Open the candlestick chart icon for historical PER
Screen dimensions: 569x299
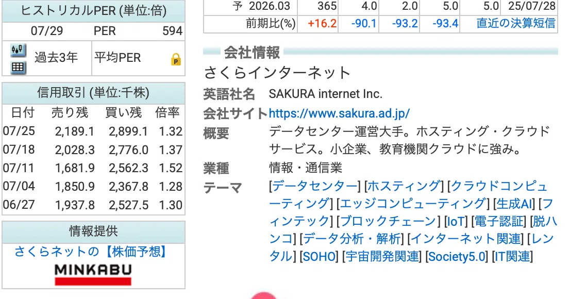click(x=18, y=50)
